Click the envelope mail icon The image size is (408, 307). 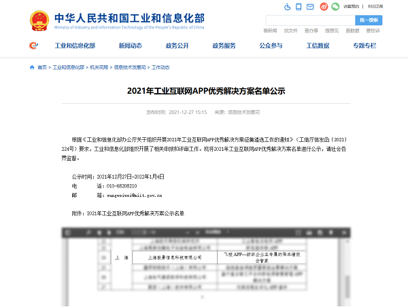[310, 7]
